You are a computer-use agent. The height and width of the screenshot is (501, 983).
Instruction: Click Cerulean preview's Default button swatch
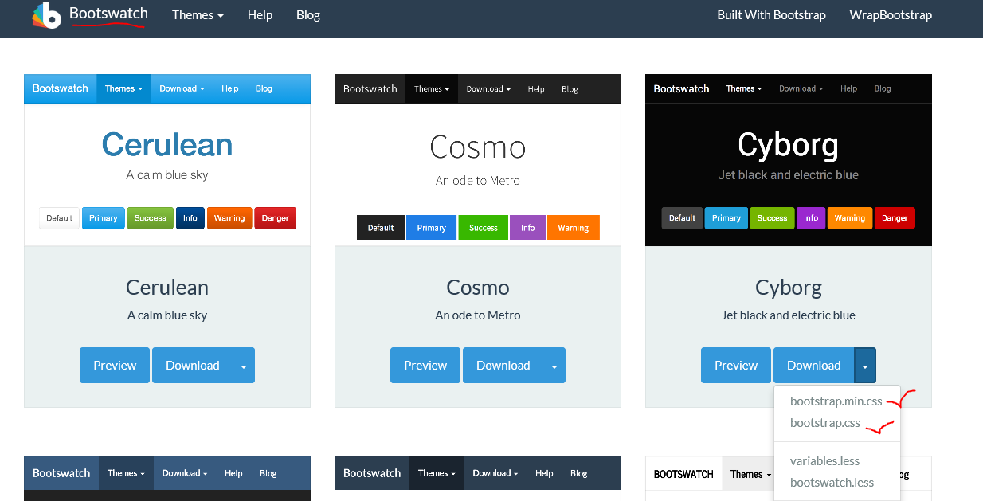point(59,218)
